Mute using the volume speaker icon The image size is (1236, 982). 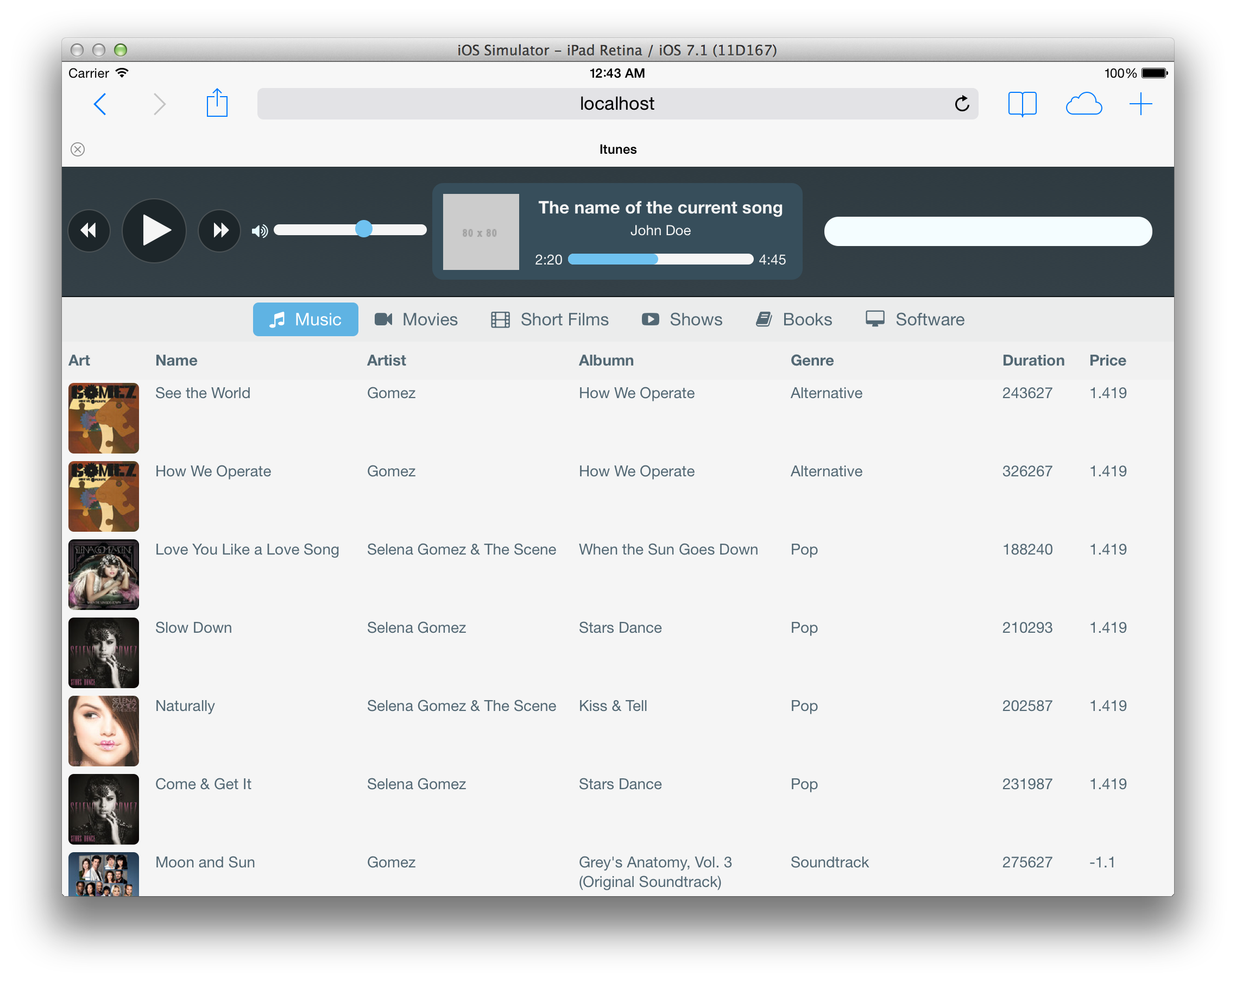click(x=259, y=231)
